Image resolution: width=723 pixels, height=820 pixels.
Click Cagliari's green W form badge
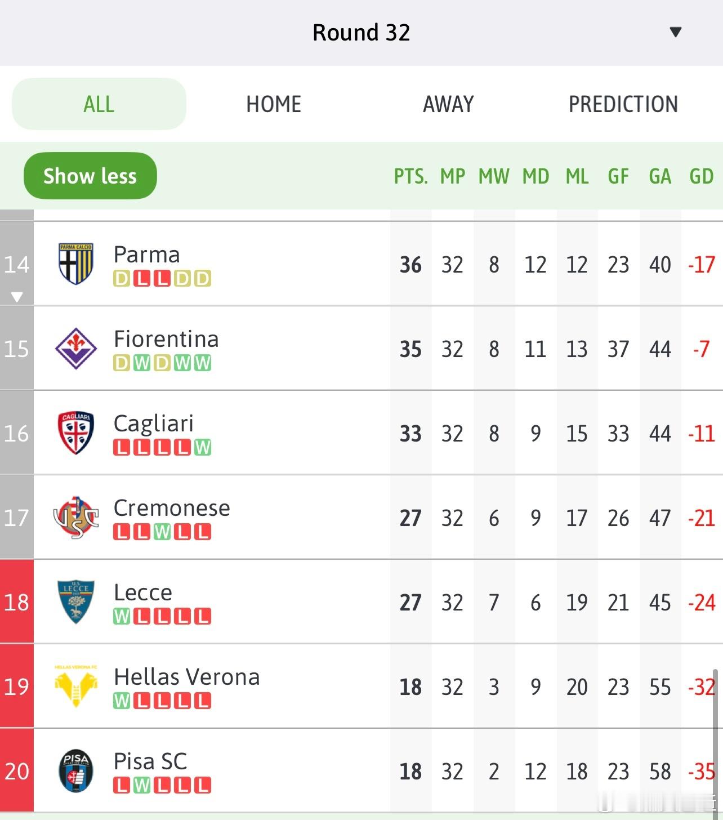point(203,447)
